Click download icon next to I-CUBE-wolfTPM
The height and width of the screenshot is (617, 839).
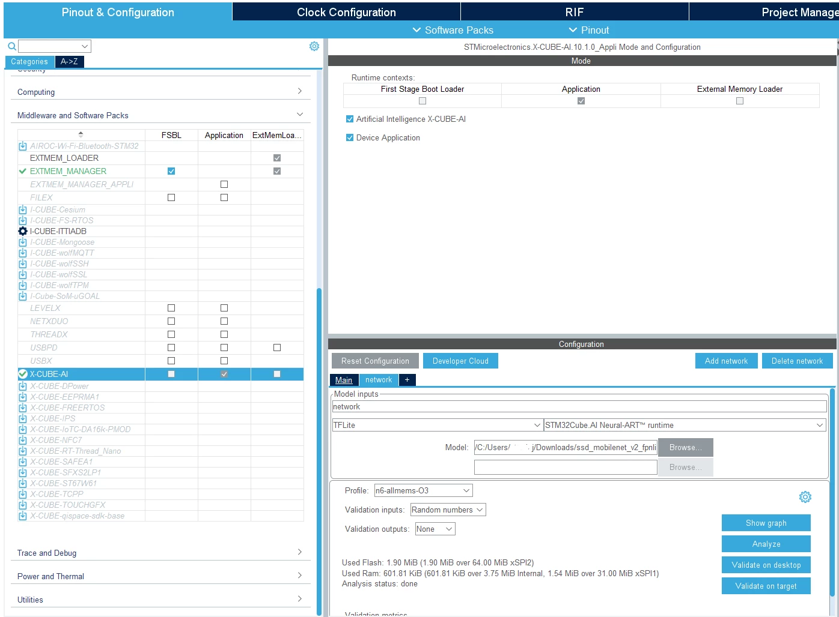pos(23,285)
